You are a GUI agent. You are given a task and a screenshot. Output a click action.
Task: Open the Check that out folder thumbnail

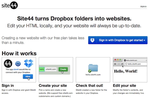click(93, 70)
